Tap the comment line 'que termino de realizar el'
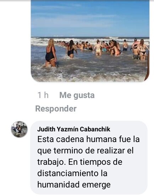Viewport: 154px width, 196px height. (86, 151)
